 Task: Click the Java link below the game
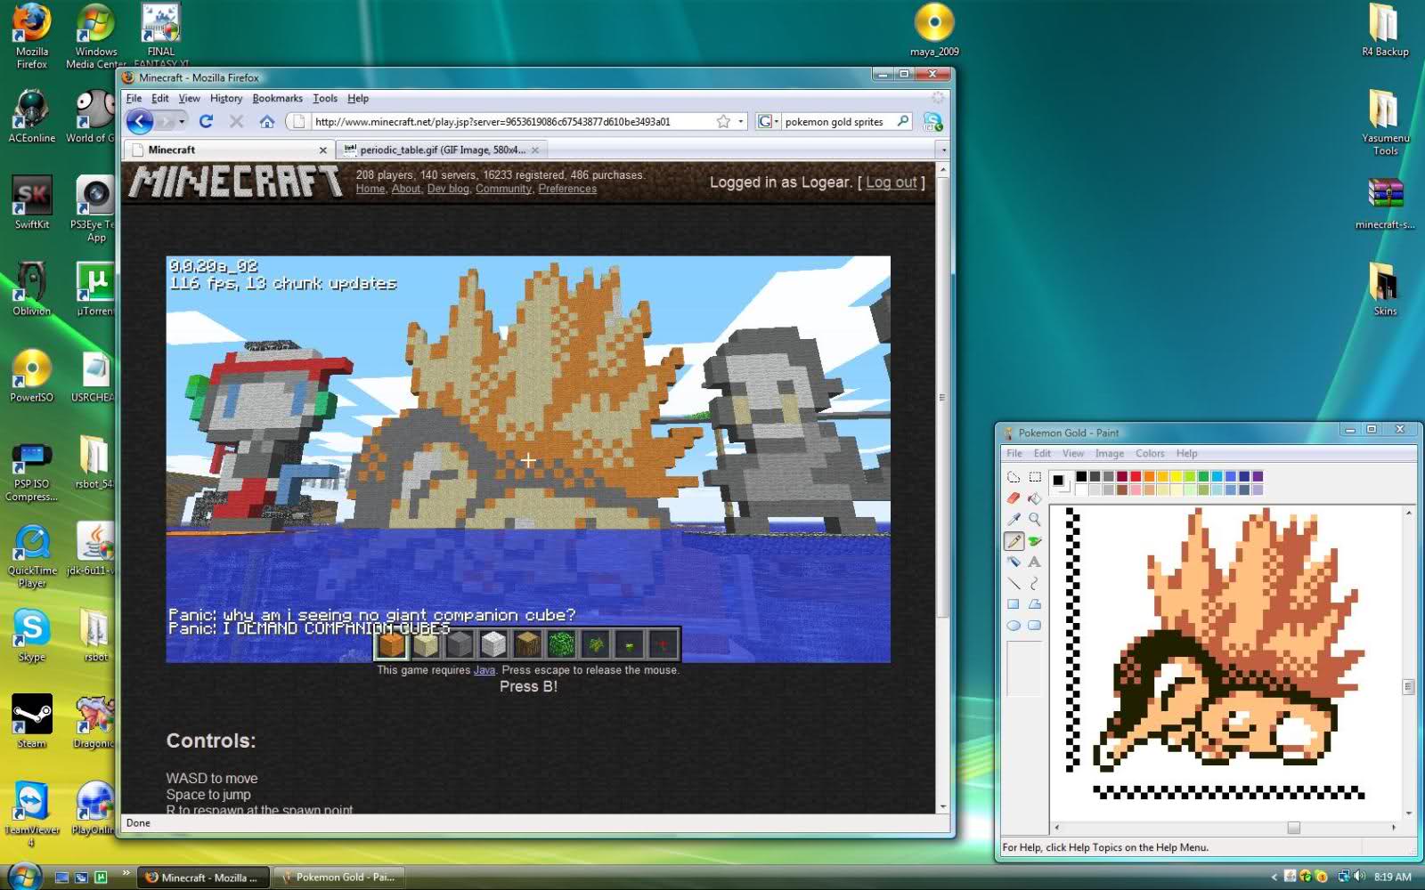coord(484,670)
